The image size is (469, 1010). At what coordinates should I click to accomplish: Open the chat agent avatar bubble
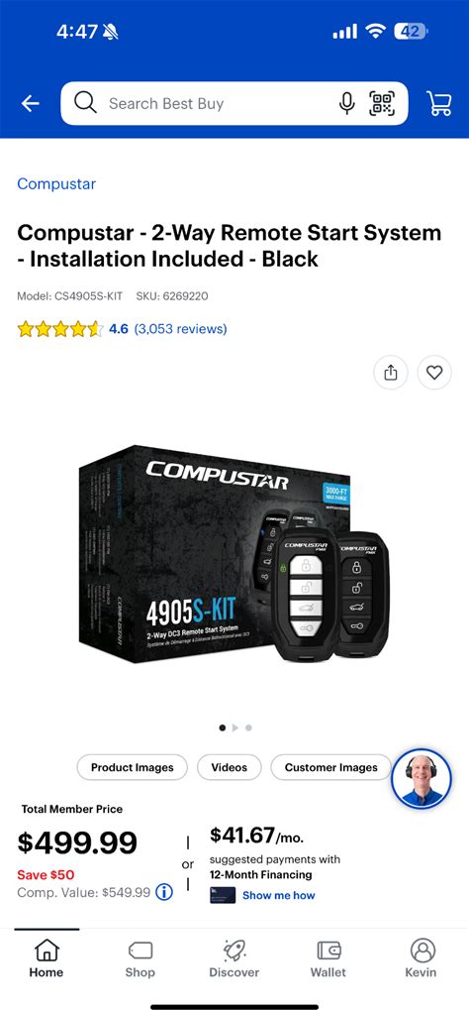422,779
